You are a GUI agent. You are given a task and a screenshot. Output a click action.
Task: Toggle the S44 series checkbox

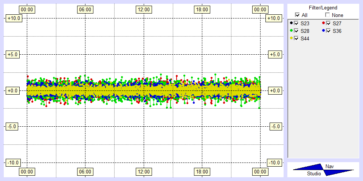click(x=296, y=38)
